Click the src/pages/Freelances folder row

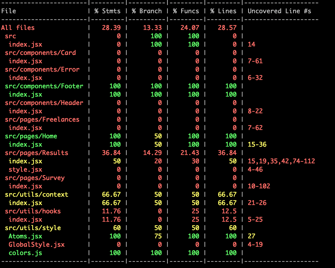click(x=42, y=119)
